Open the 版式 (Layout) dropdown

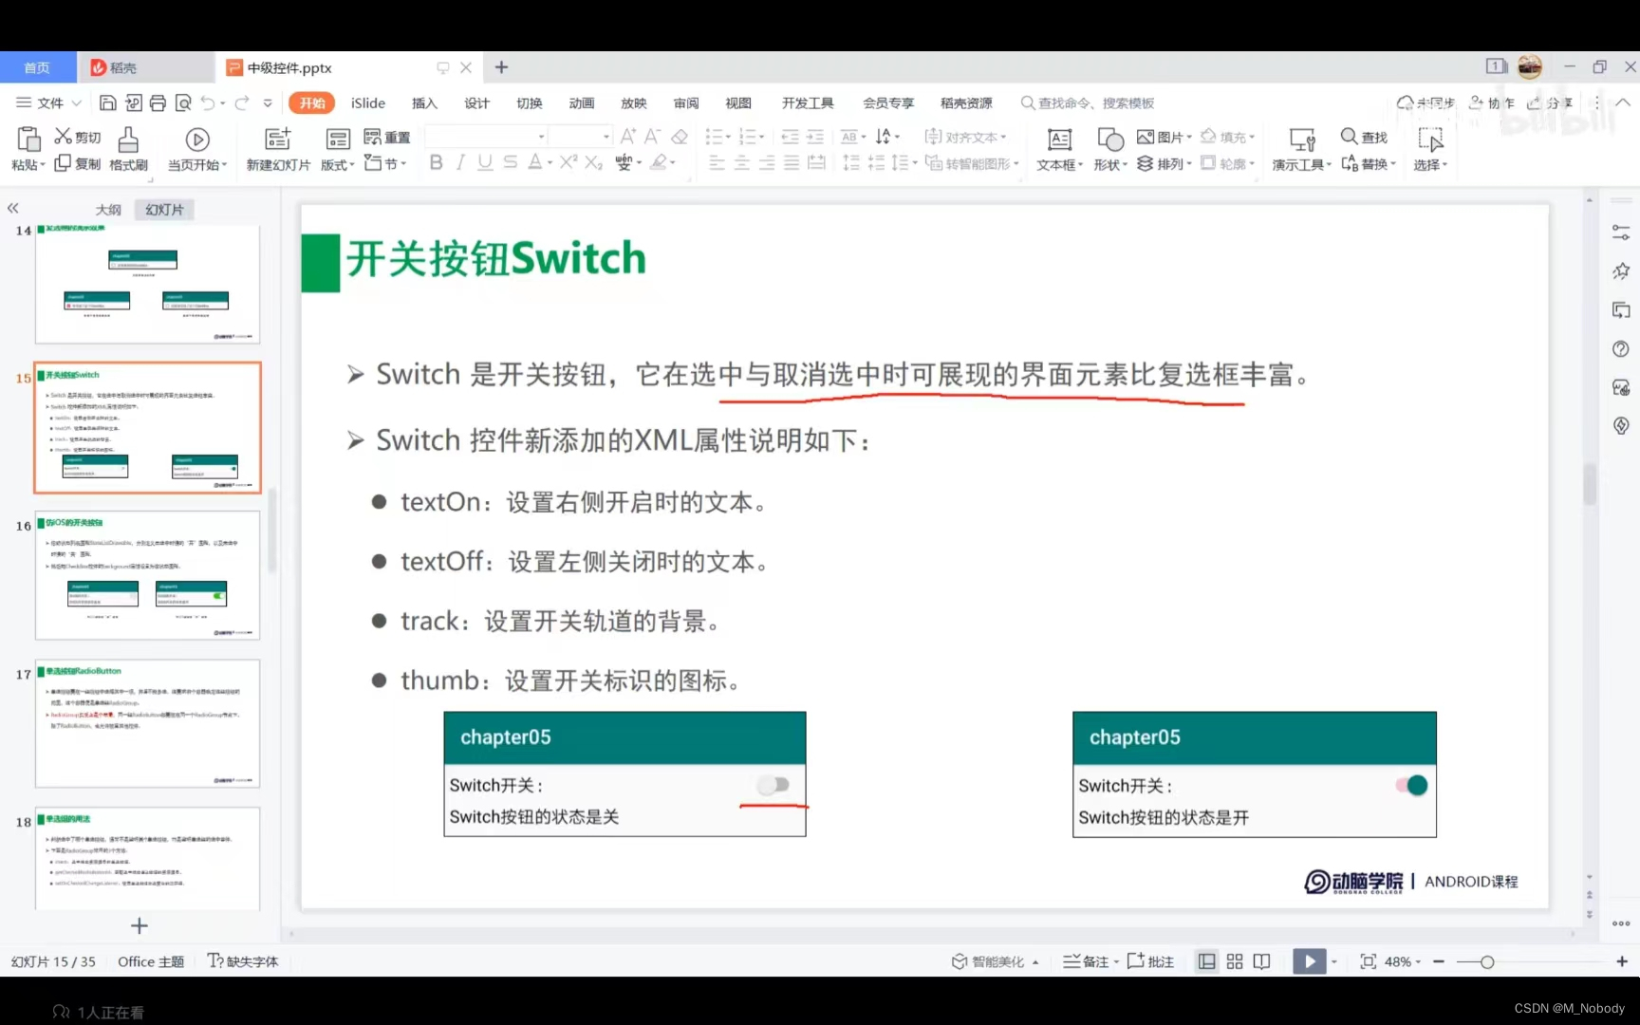point(338,163)
